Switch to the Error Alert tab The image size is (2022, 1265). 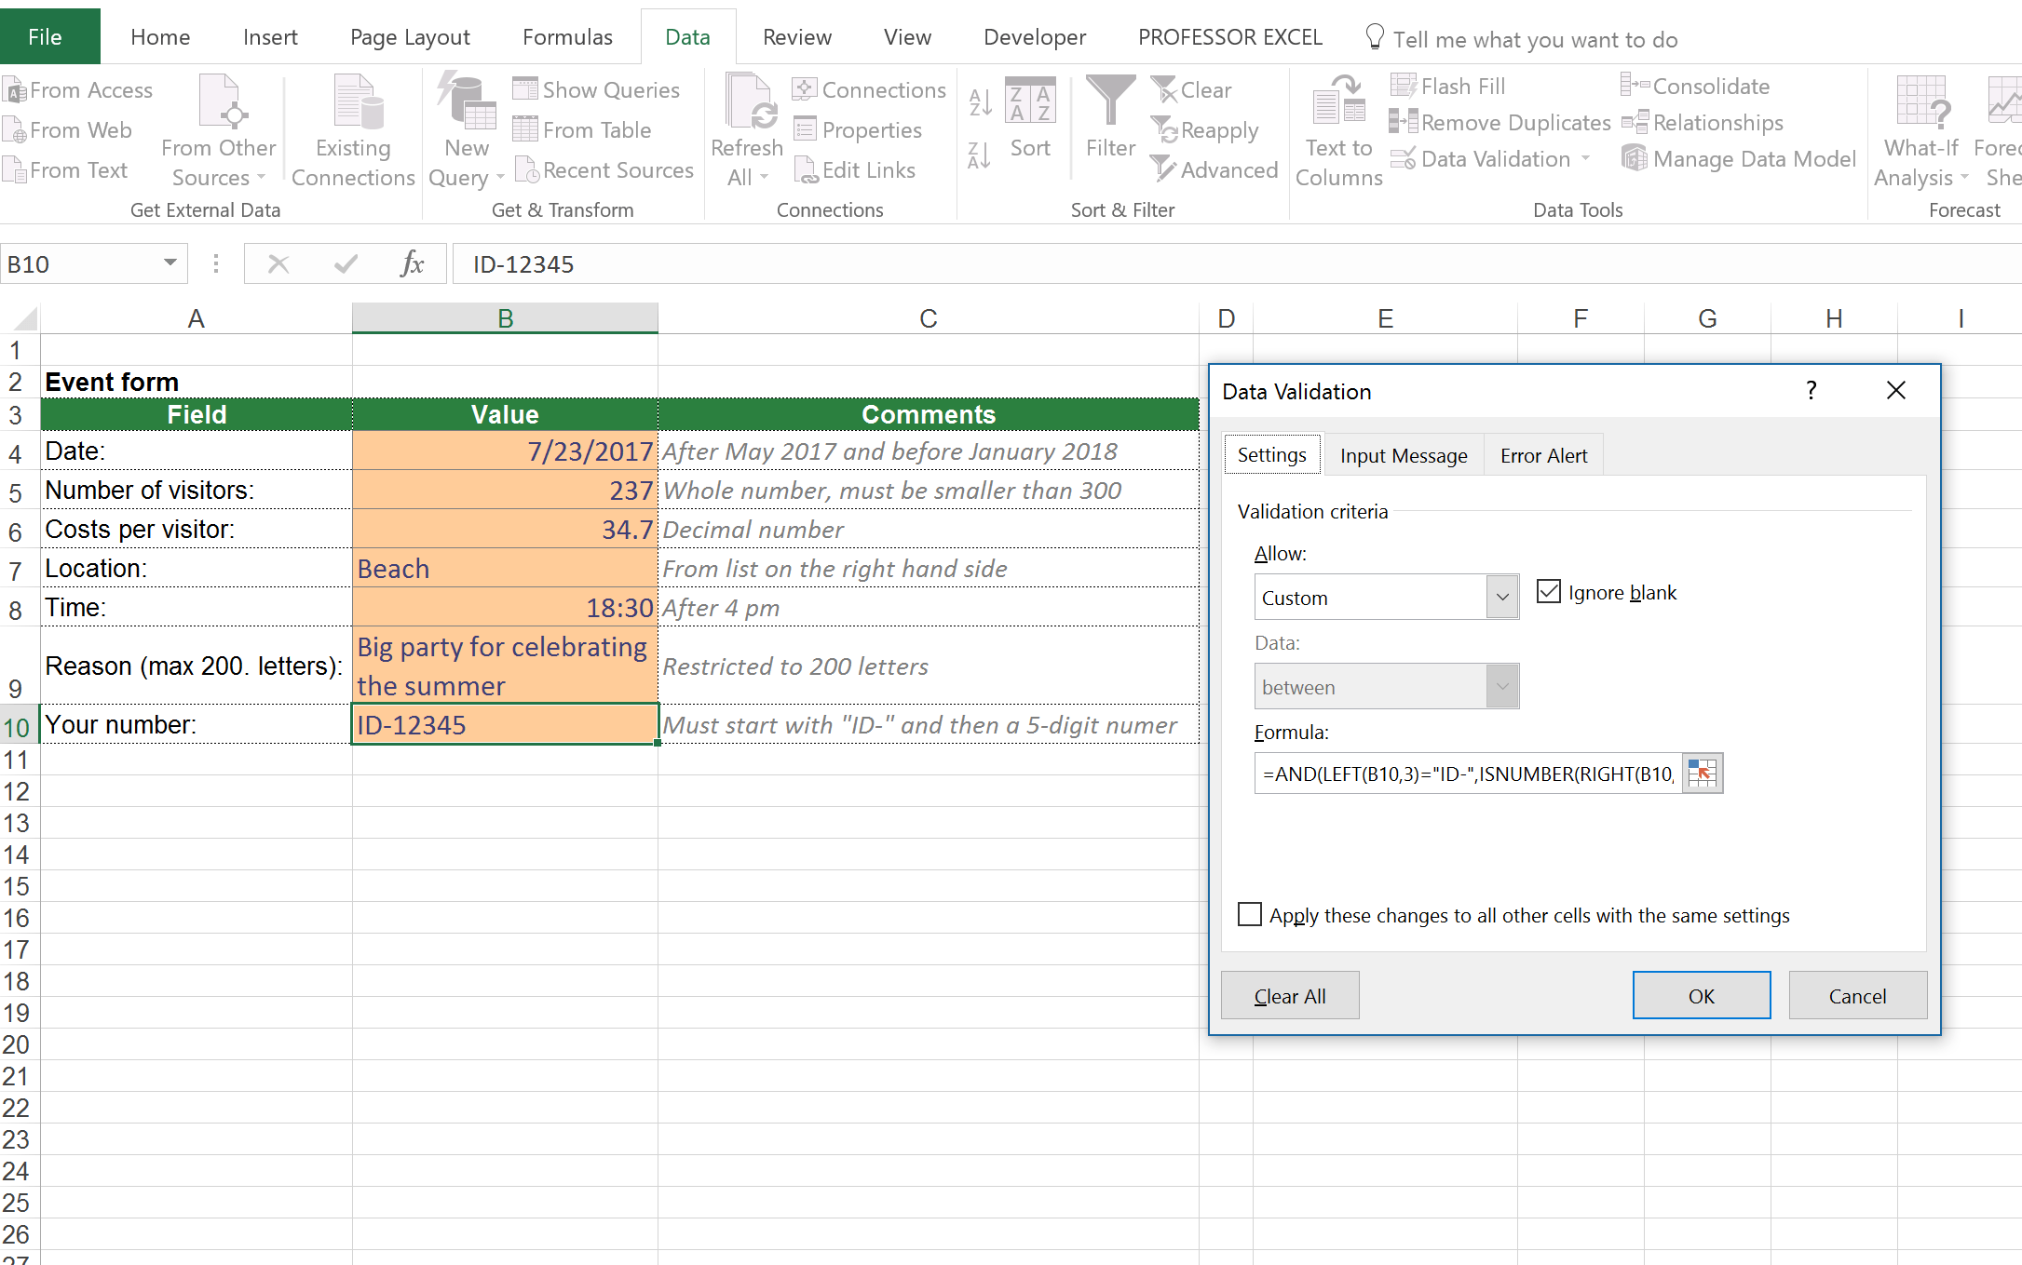[x=1542, y=455]
